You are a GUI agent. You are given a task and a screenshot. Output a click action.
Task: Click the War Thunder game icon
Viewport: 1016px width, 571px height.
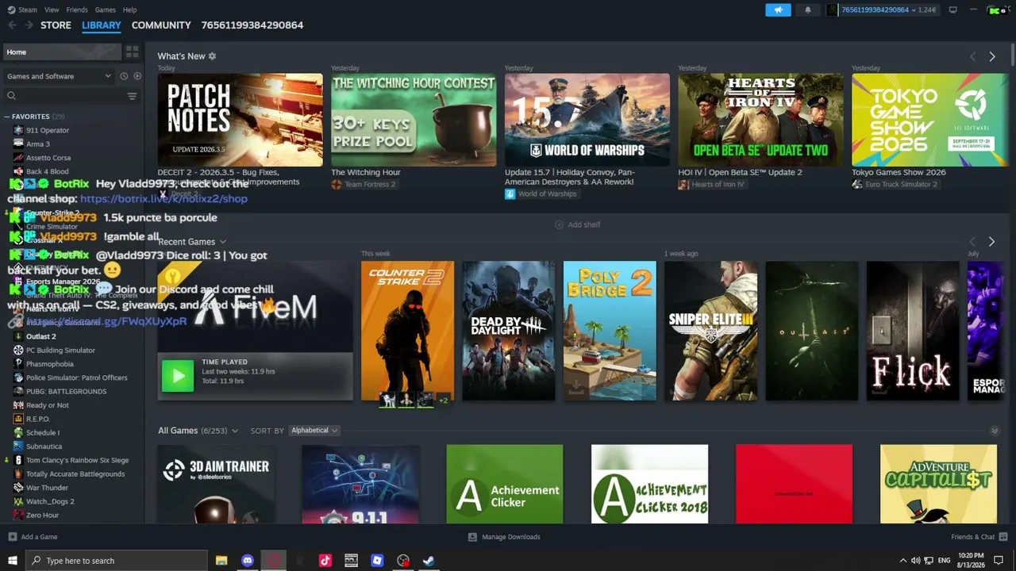pyautogui.click(x=18, y=488)
